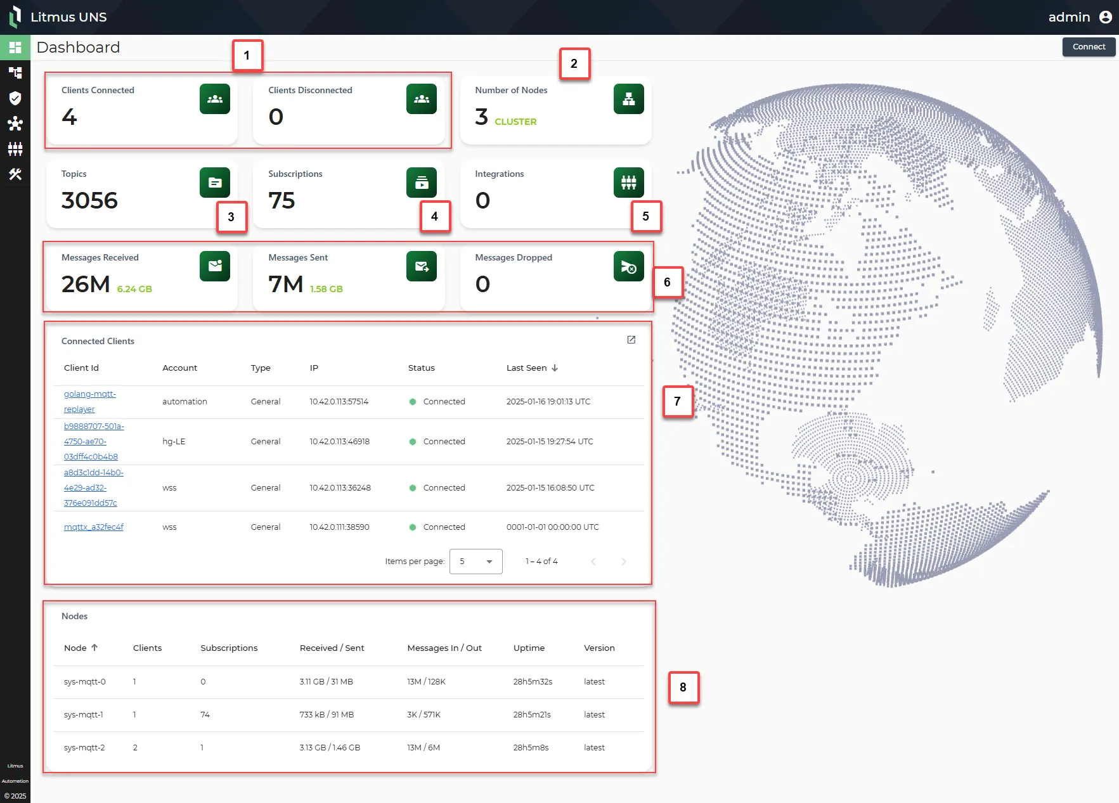This screenshot has width=1119, height=803.
Task: Click the CLUSTER label
Action: (x=515, y=122)
